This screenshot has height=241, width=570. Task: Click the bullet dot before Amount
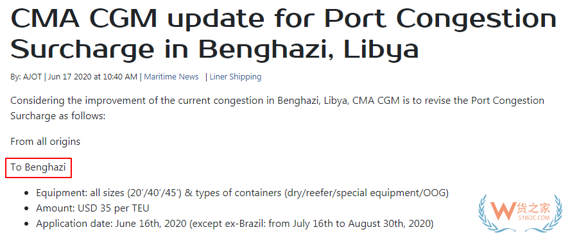pyautogui.click(x=26, y=209)
